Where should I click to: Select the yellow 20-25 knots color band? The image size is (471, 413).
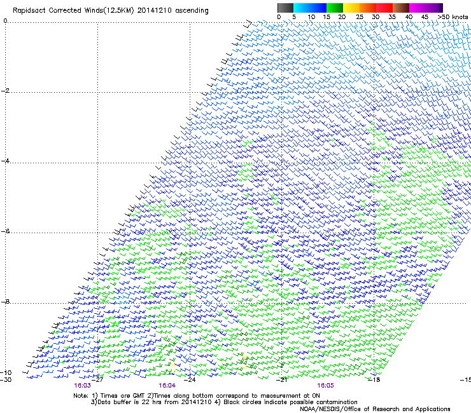point(351,8)
